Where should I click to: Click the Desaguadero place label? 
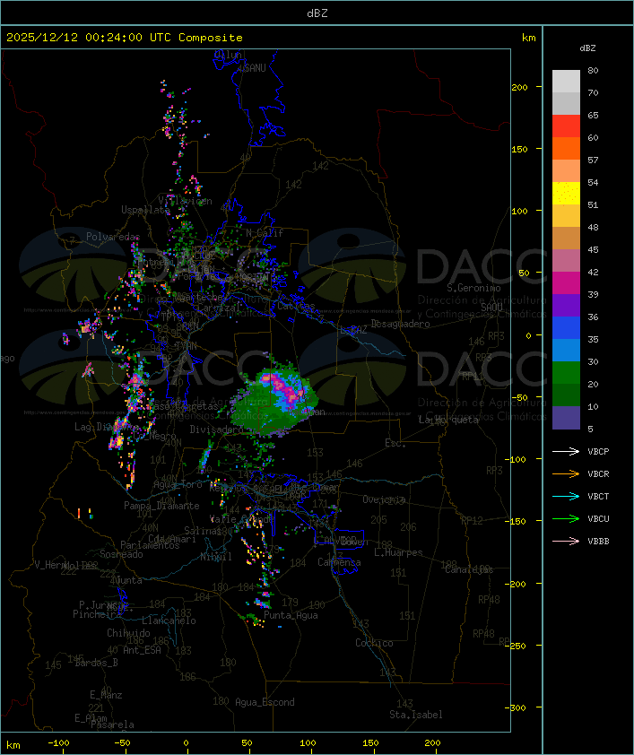(400, 324)
